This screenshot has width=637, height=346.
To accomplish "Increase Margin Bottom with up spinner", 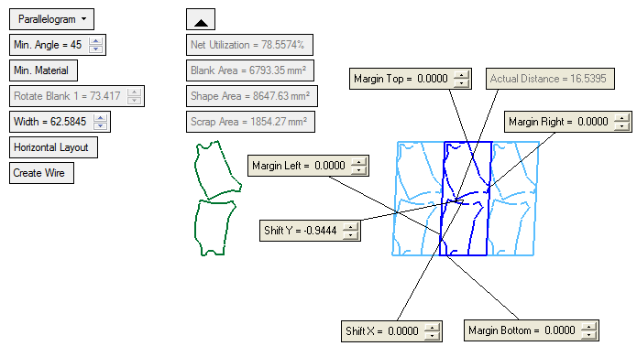I will [x=588, y=327].
